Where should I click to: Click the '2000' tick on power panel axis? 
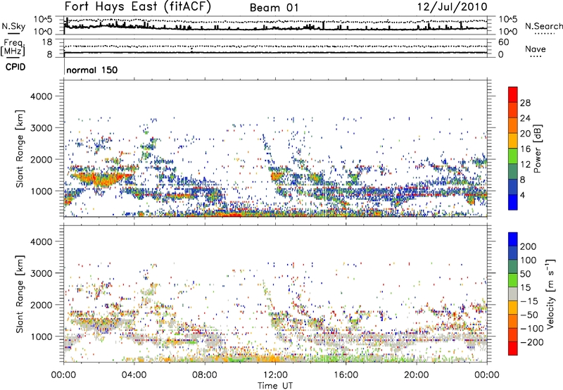coord(41,159)
